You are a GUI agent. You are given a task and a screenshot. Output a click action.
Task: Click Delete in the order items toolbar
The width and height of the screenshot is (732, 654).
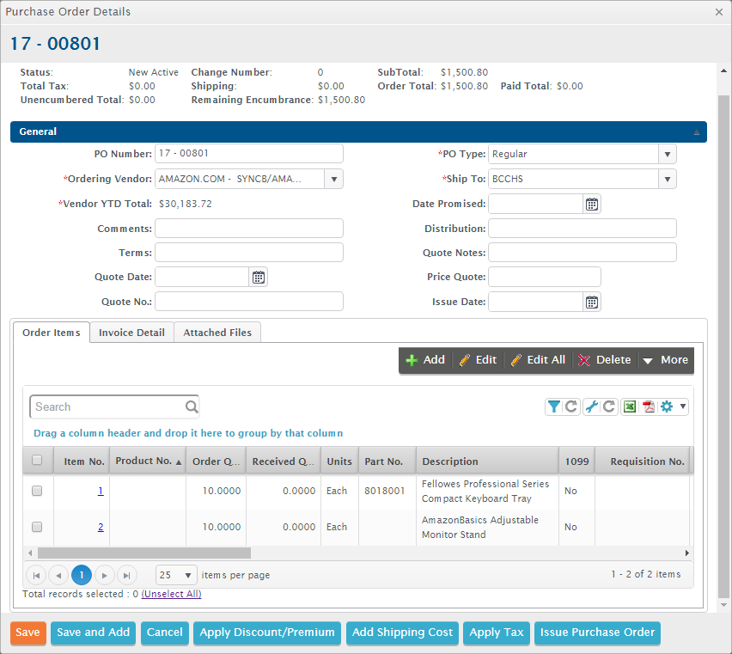pyautogui.click(x=605, y=360)
